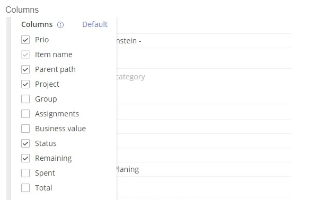
Task: Tick the Assignments column checkbox
Action: pyautogui.click(x=25, y=114)
